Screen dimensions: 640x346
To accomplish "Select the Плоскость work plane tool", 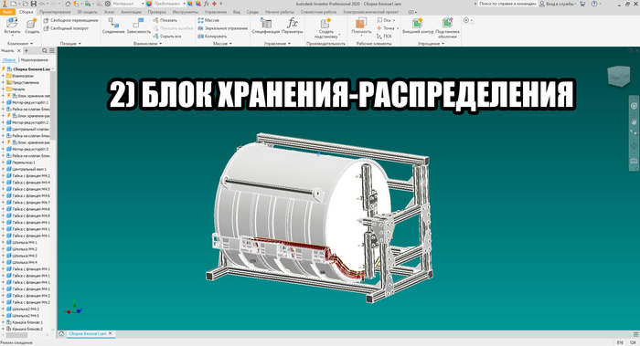I will pos(361,26).
